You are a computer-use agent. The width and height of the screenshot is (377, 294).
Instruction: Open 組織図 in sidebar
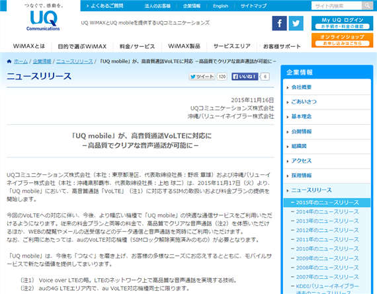pyautogui.click(x=327, y=146)
